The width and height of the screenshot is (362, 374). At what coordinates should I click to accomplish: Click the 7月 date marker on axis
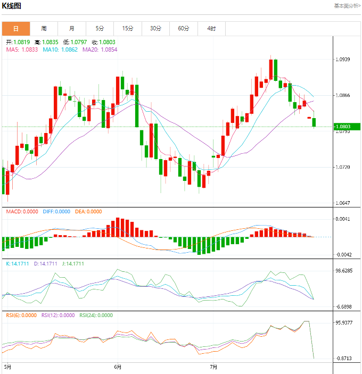(x=213, y=367)
